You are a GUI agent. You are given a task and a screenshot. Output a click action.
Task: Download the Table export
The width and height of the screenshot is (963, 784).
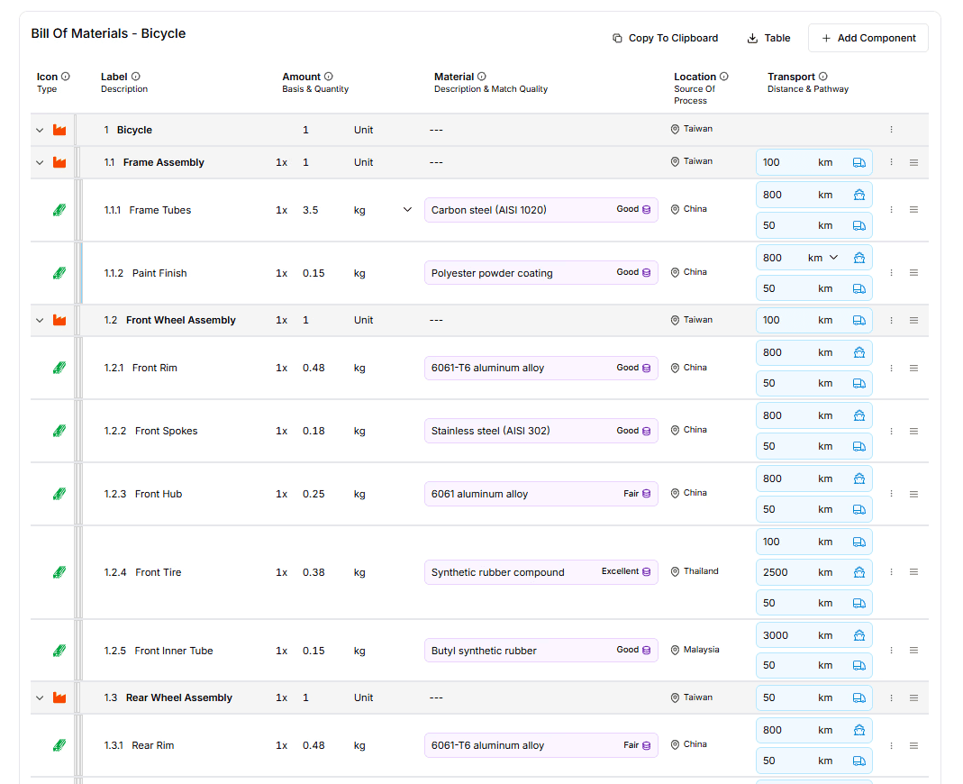[x=768, y=38]
